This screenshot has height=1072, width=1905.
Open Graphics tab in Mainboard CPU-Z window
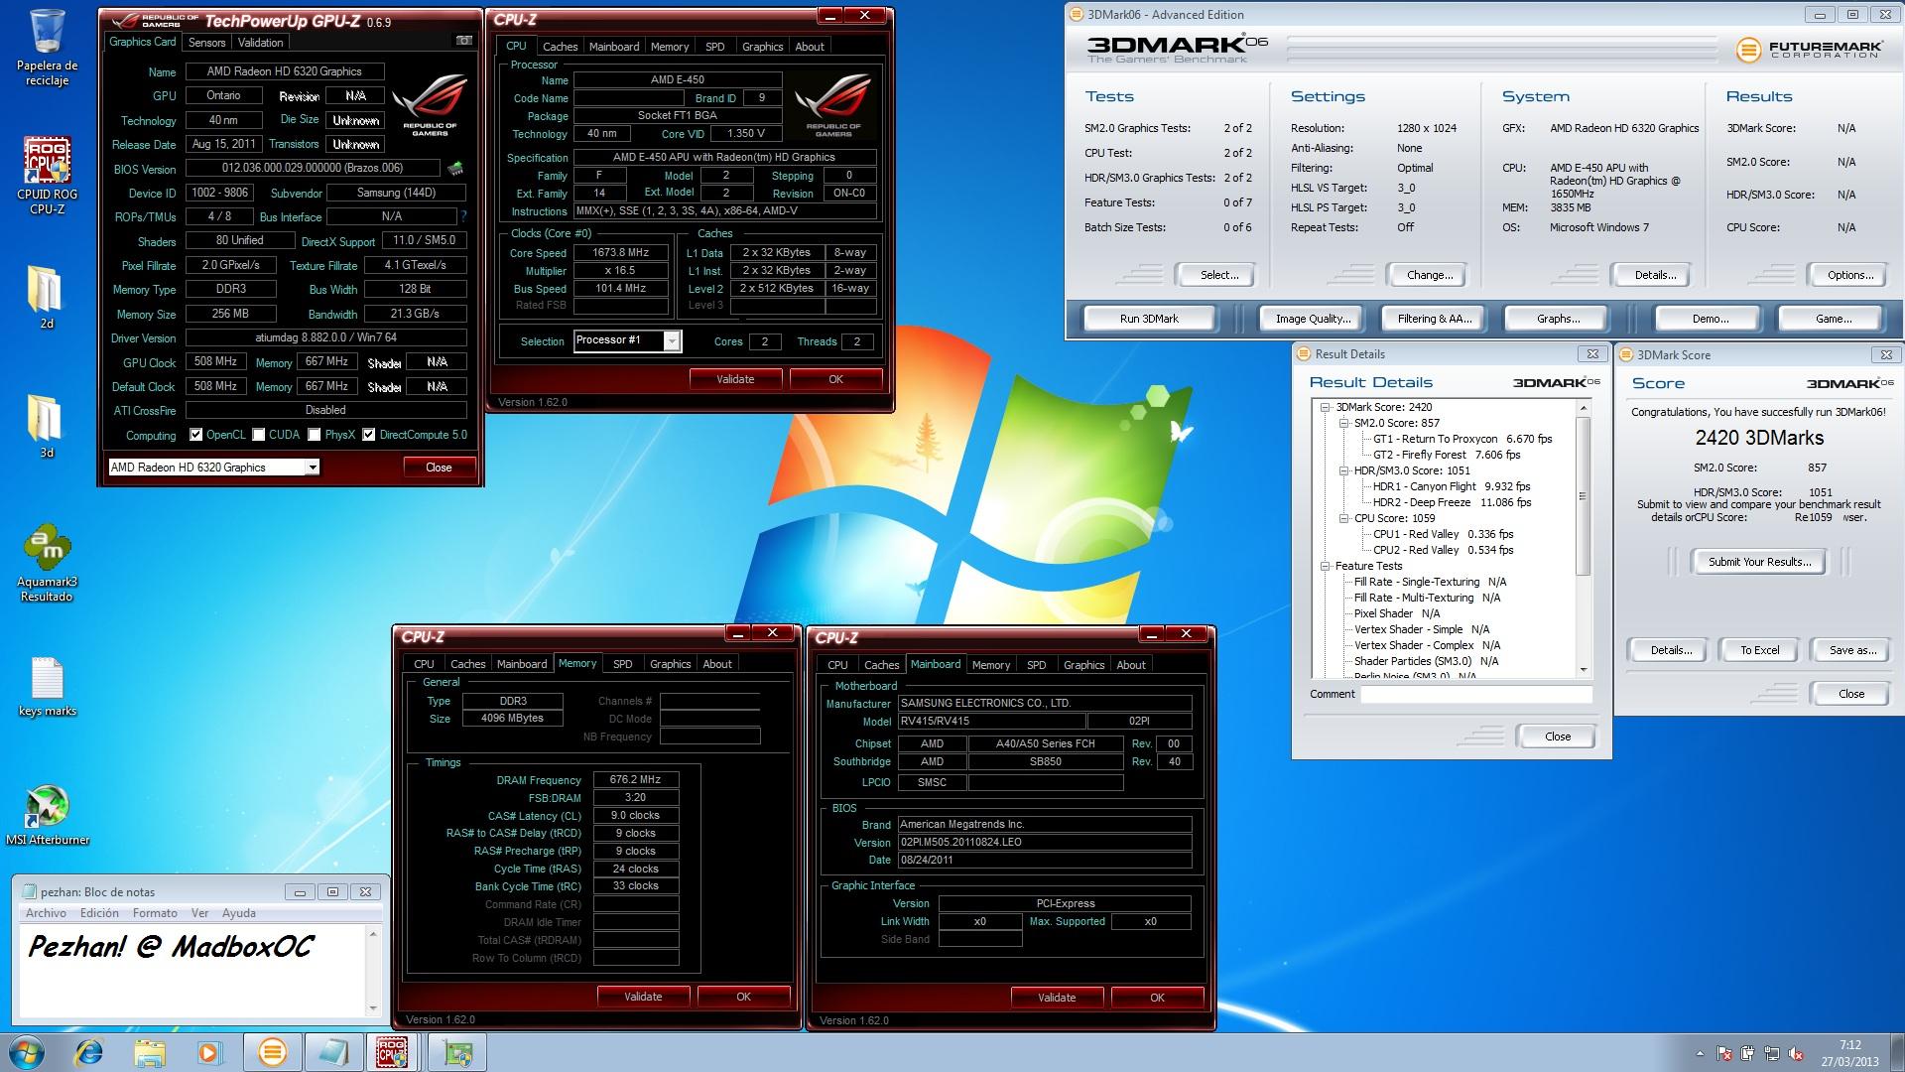pos(1083,665)
